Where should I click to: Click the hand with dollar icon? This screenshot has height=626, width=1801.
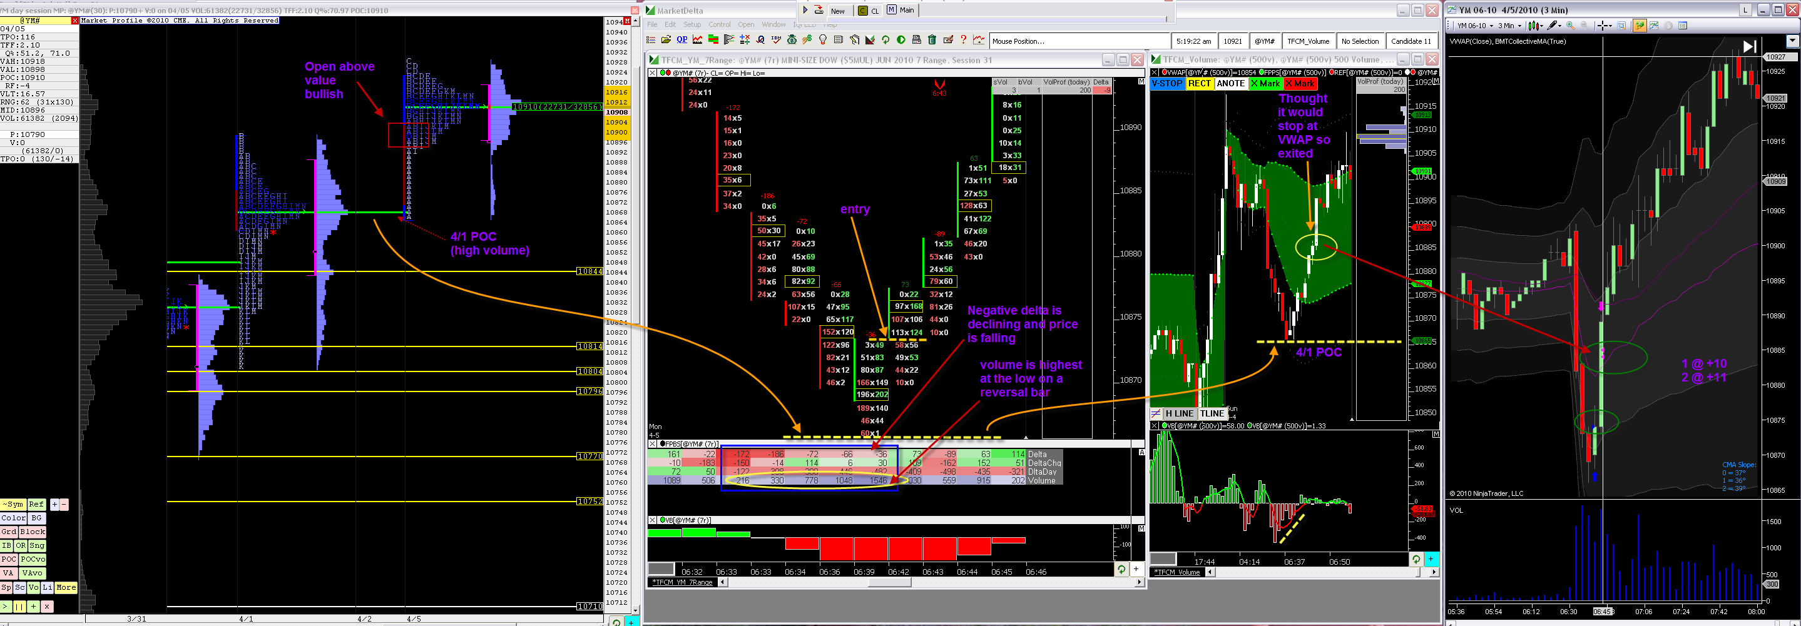(x=807, y=40)
